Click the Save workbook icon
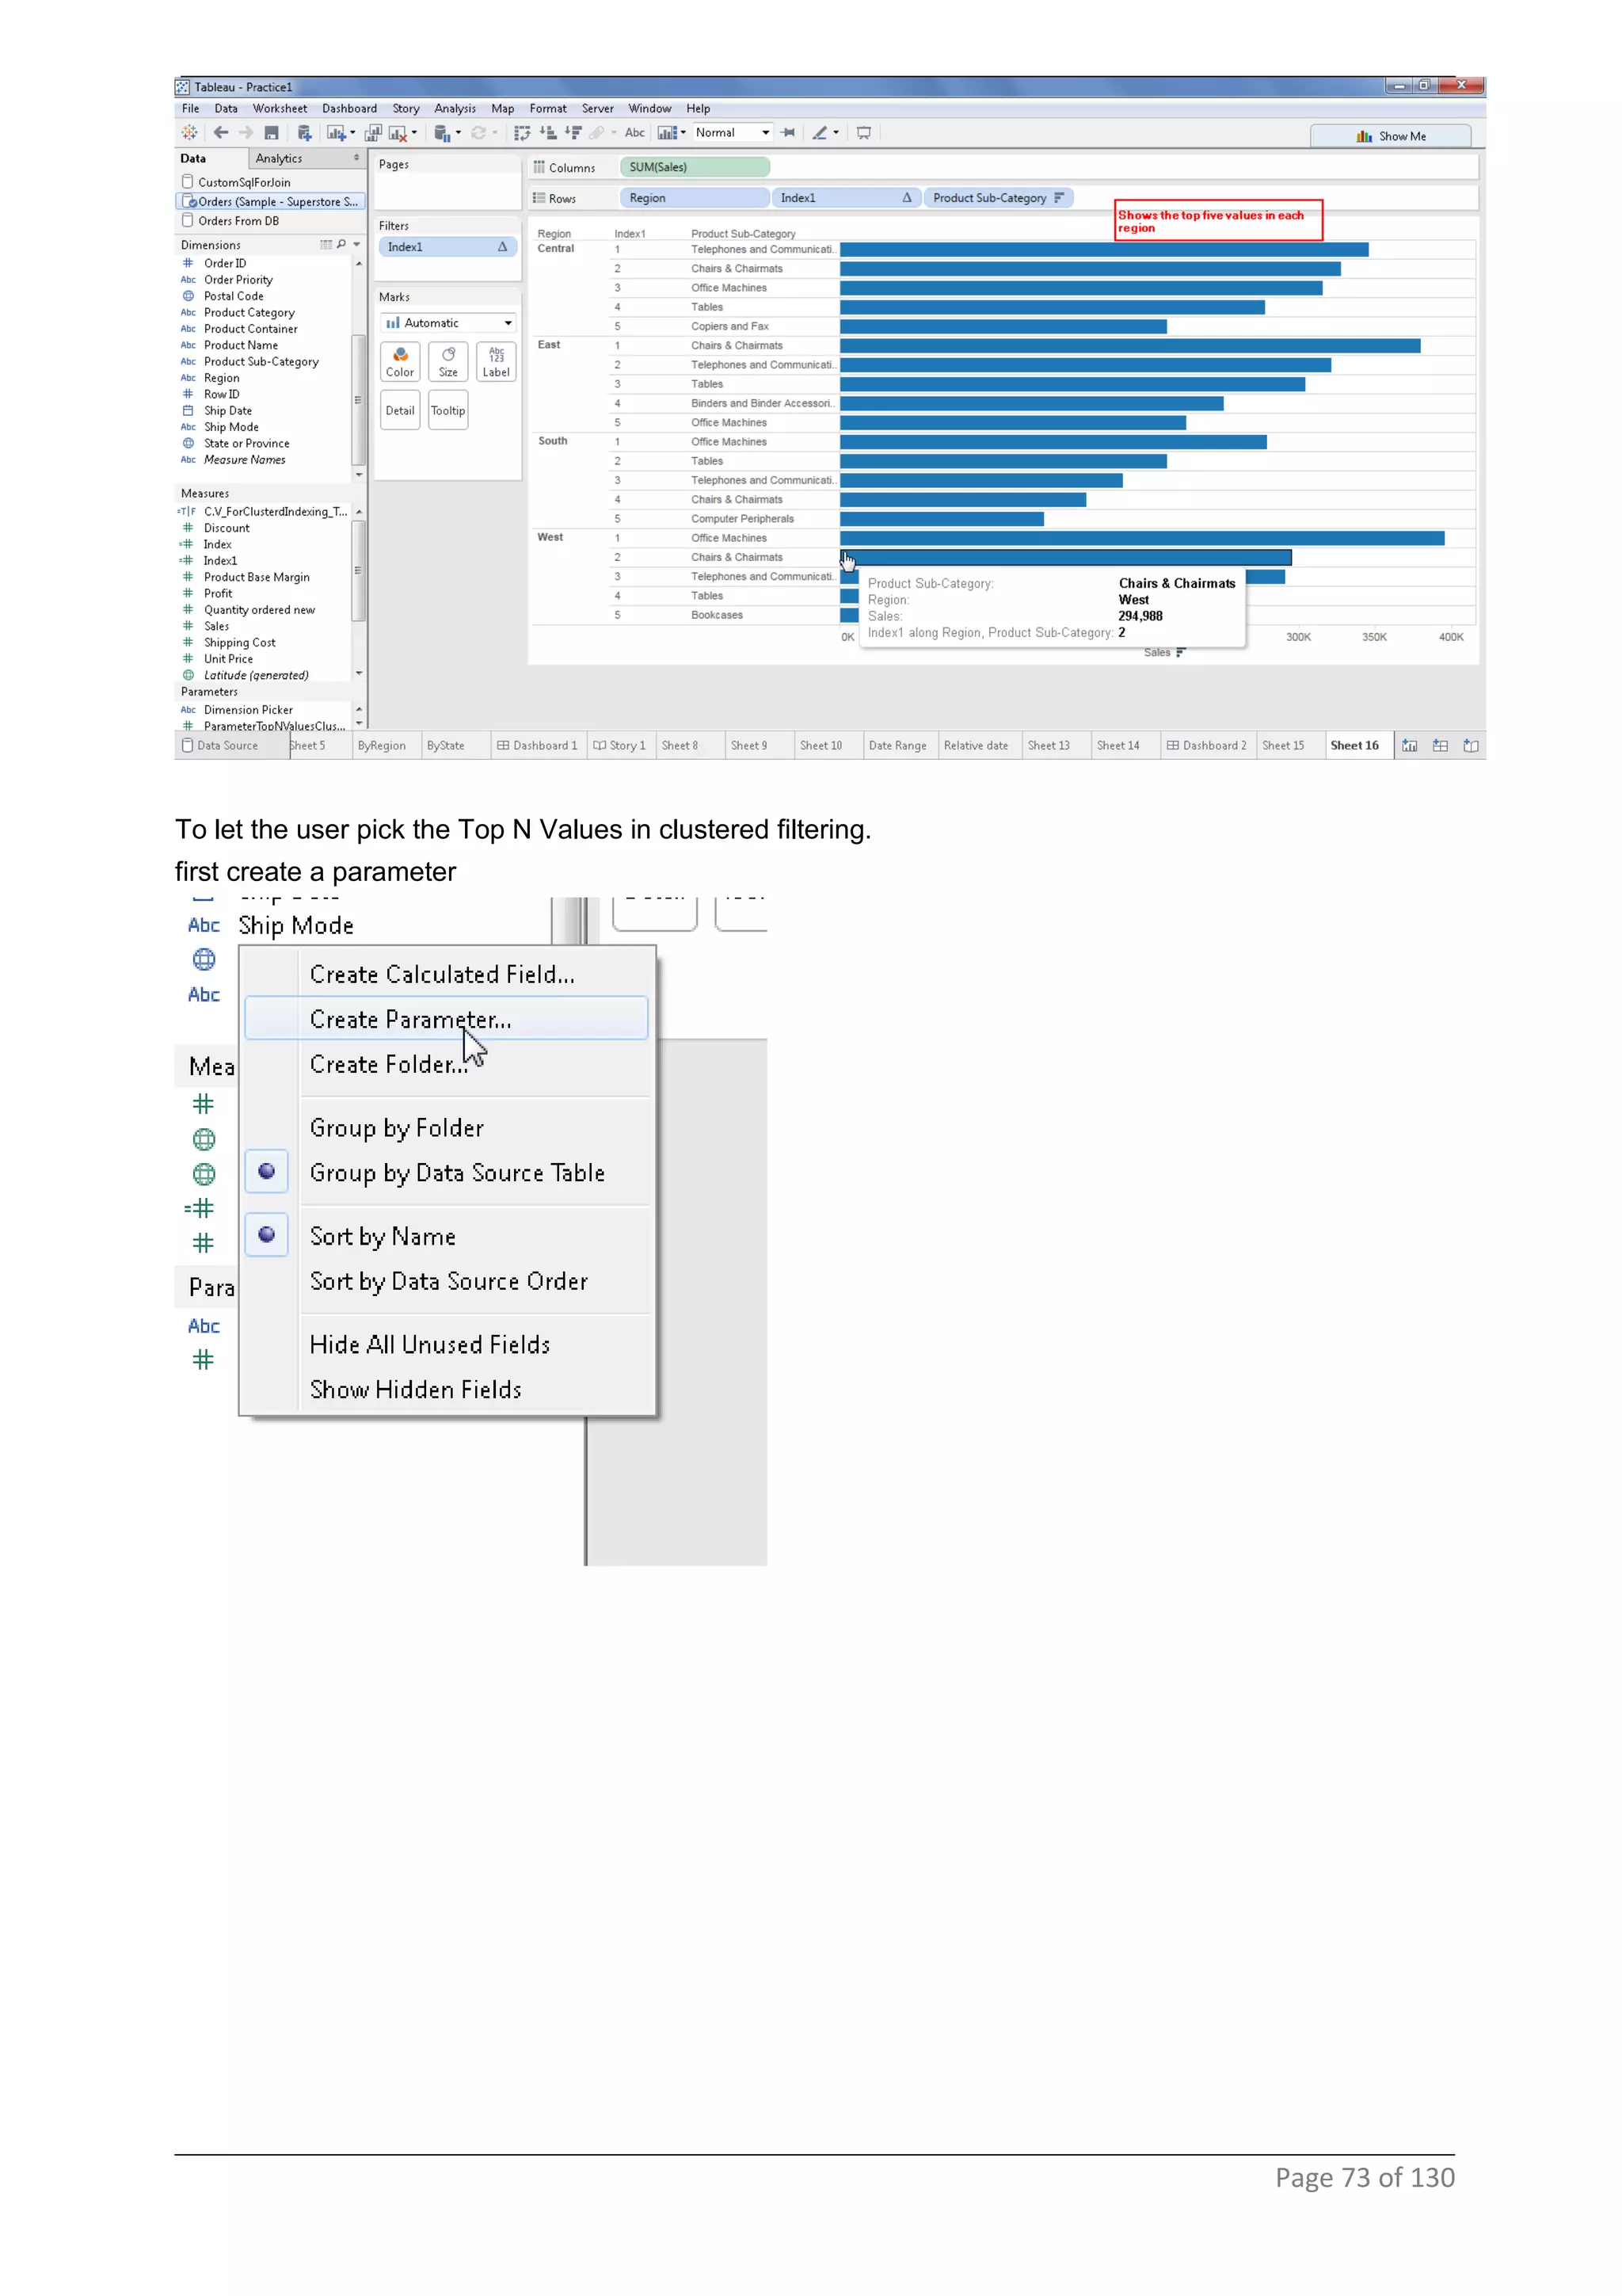Image resolution: width=1622 pixels, height=2296 pixels. [x=271, y=132]
